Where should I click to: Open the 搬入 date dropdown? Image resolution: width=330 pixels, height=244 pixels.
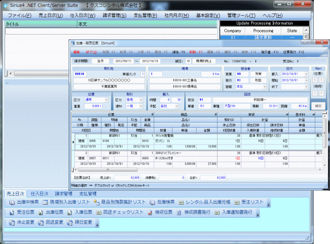click(x=306, y=74)
